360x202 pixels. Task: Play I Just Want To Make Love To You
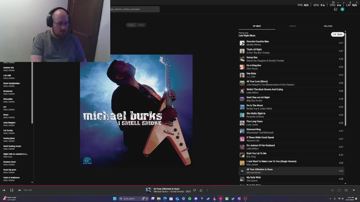[291, 163]
